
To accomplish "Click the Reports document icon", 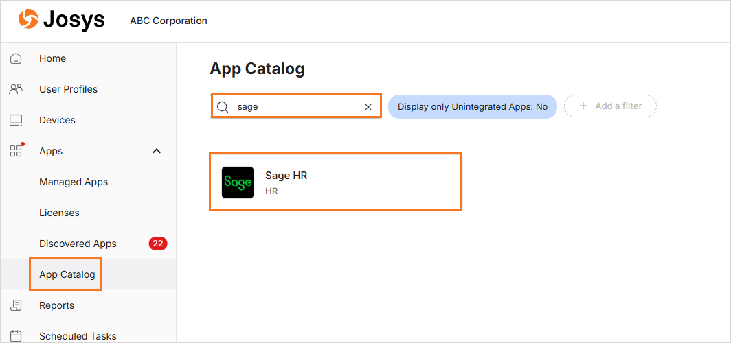I will [x=16, y=305].
